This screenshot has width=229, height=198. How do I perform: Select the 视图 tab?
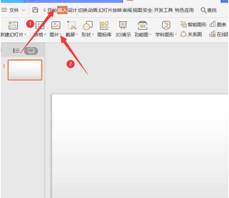pyautogui.click(x=137, y=10)
